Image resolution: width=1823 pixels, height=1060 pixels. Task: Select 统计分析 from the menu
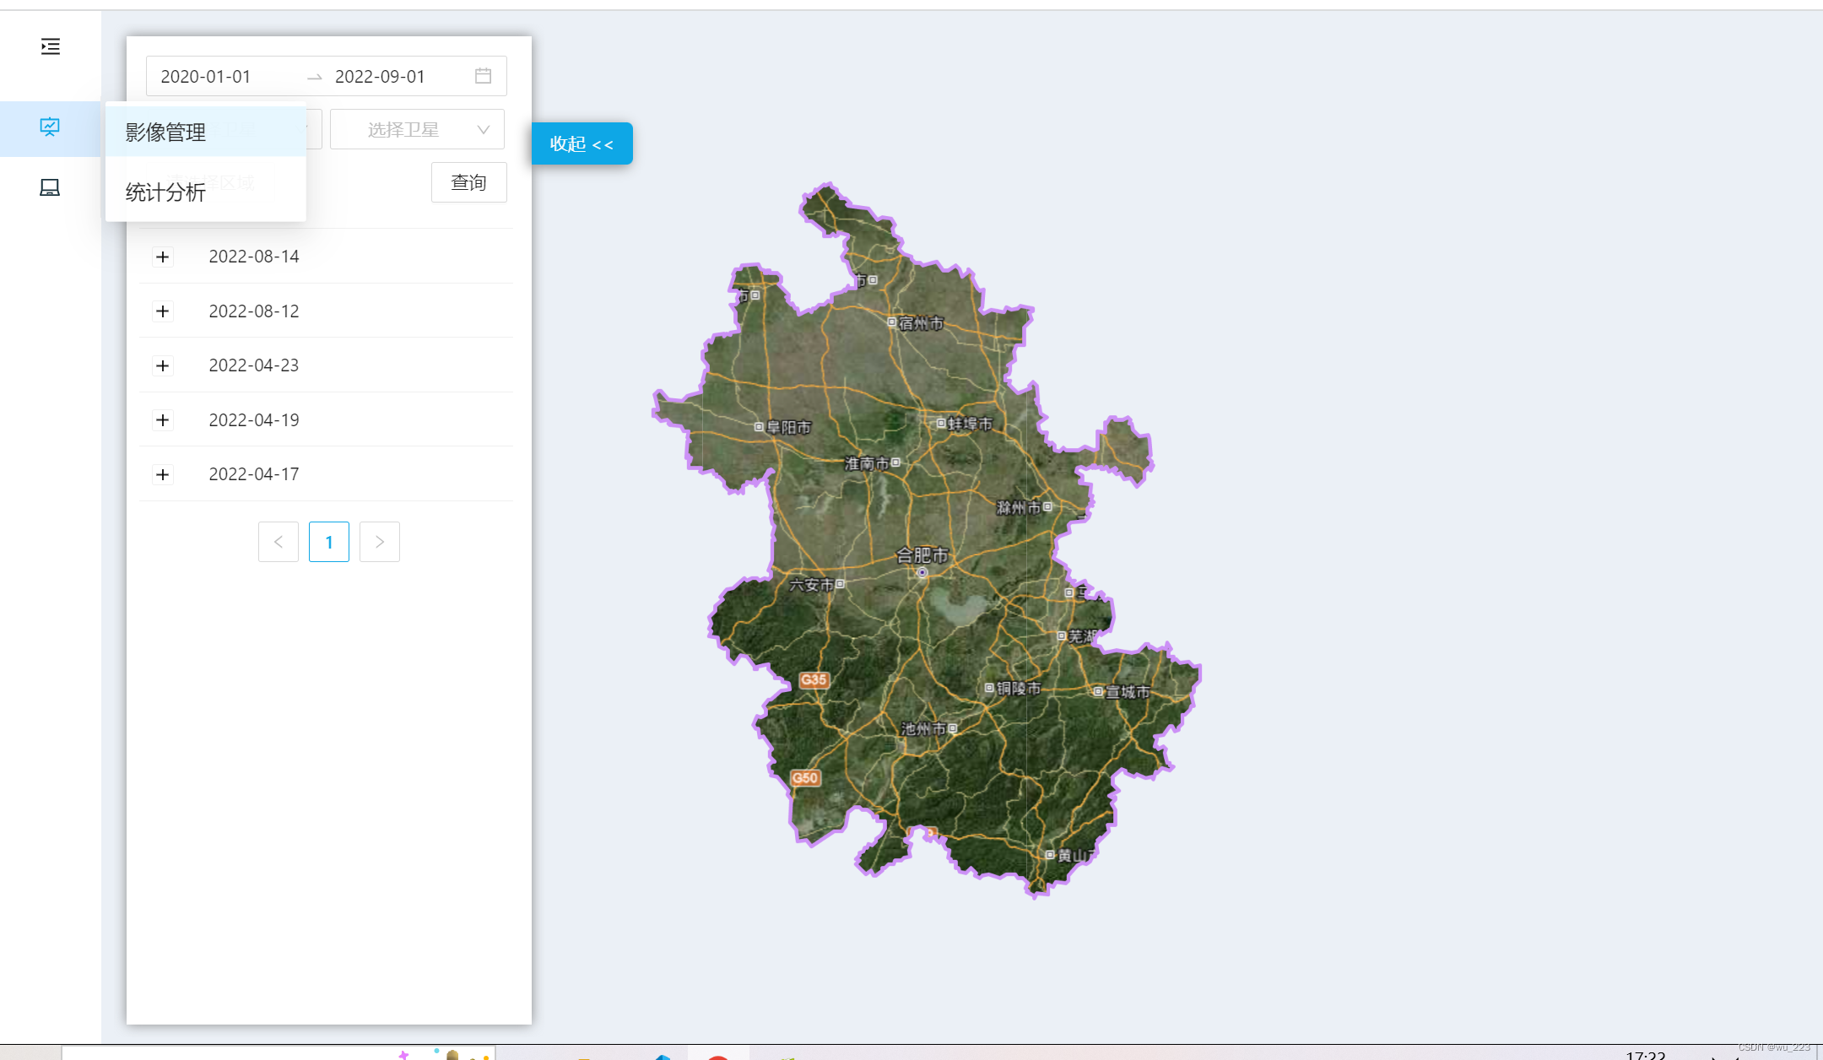click(x=164, y=192)
